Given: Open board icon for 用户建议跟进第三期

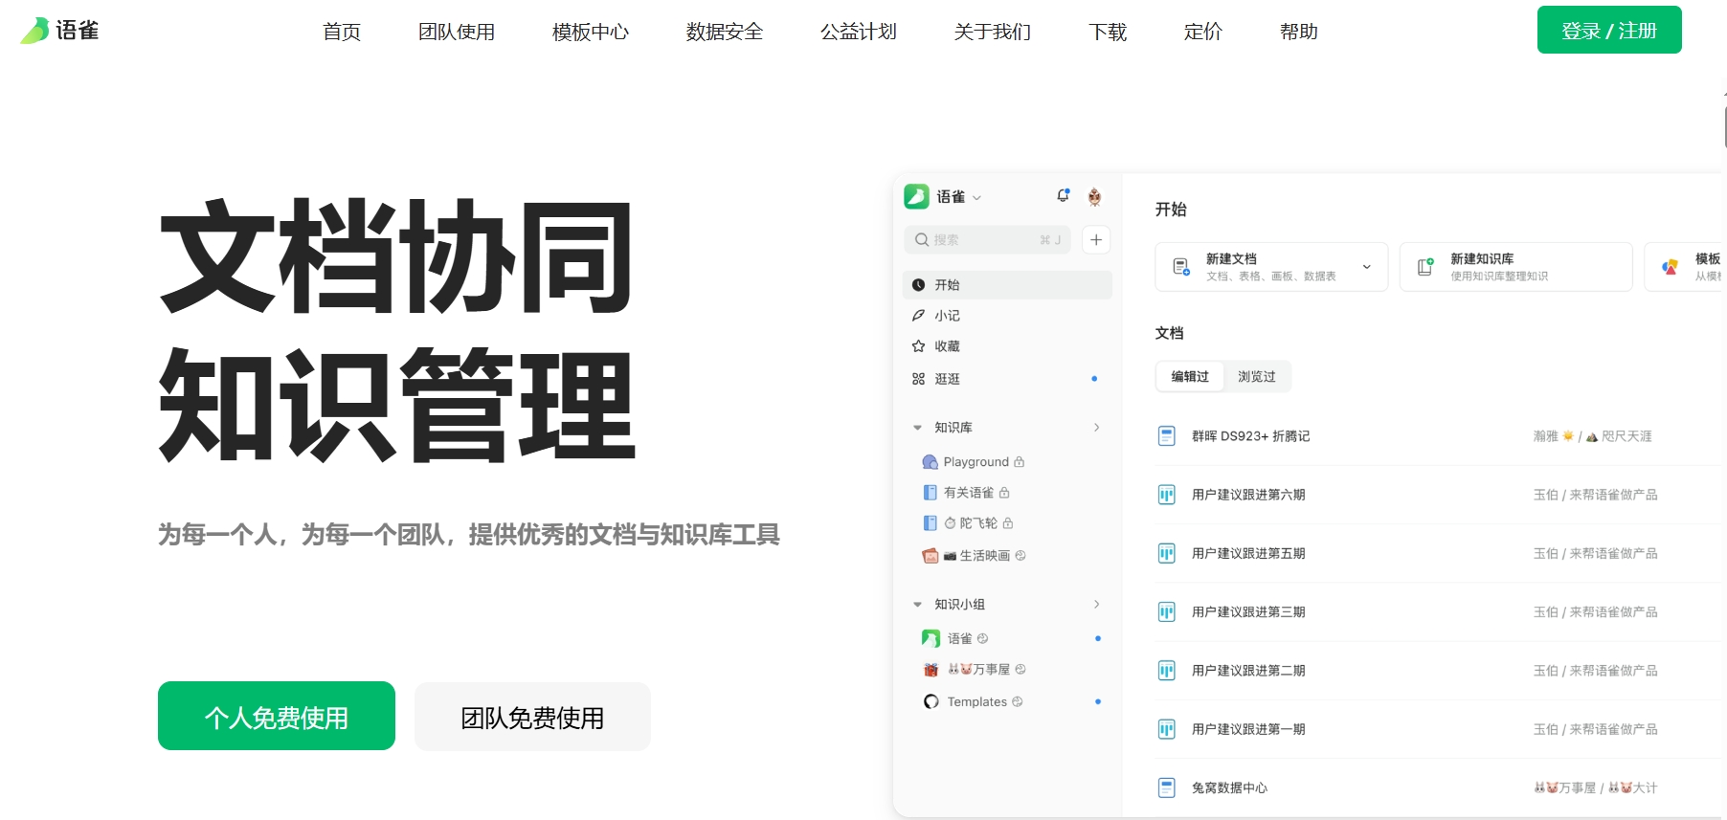Looking at the screenshot, I should point(1166,612).
